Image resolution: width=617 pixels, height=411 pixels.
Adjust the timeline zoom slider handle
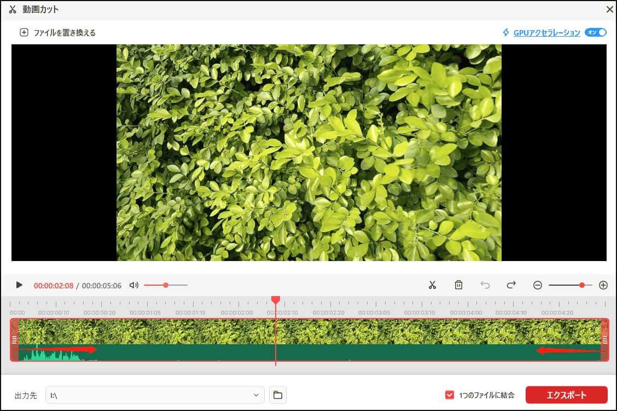point(581,285)
